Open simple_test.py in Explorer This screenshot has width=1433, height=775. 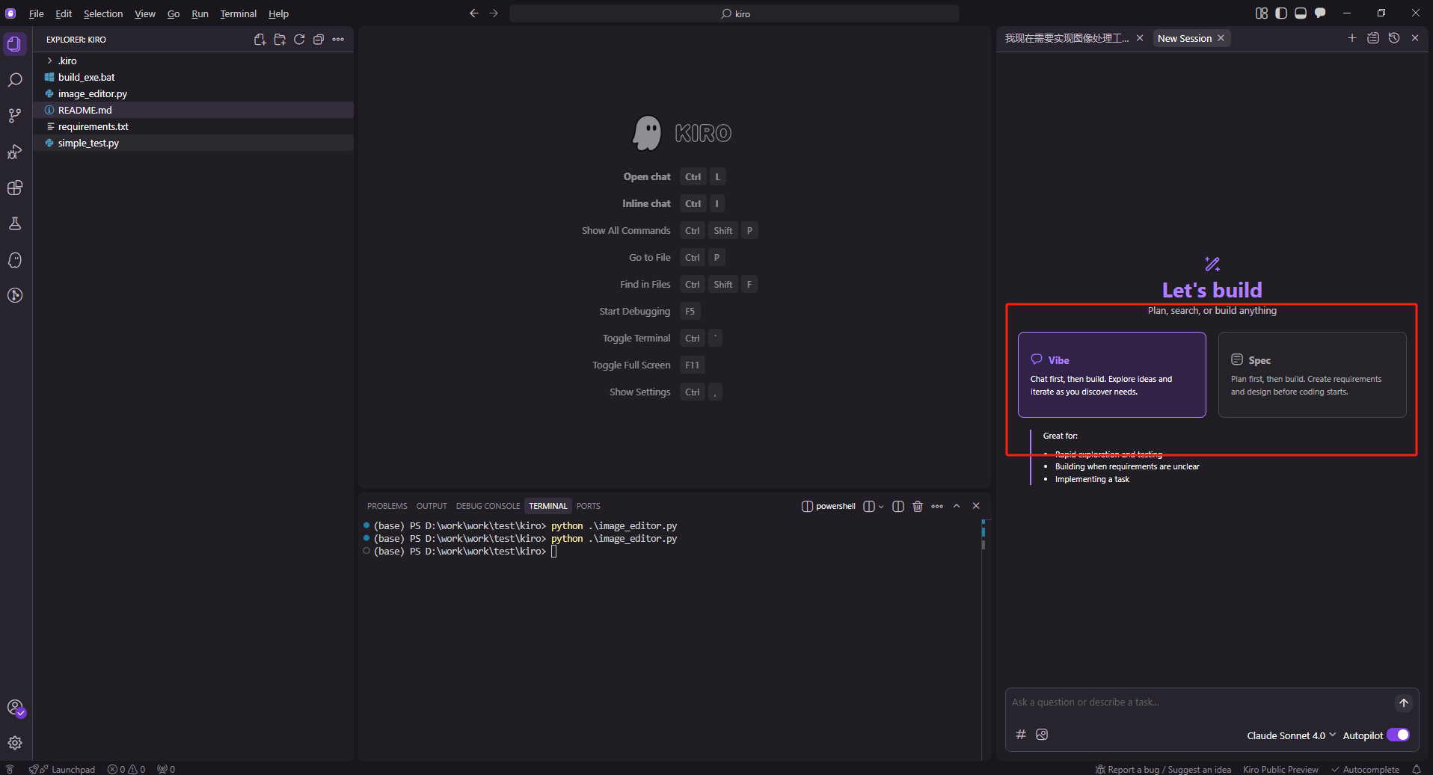[x=193, y=143]
